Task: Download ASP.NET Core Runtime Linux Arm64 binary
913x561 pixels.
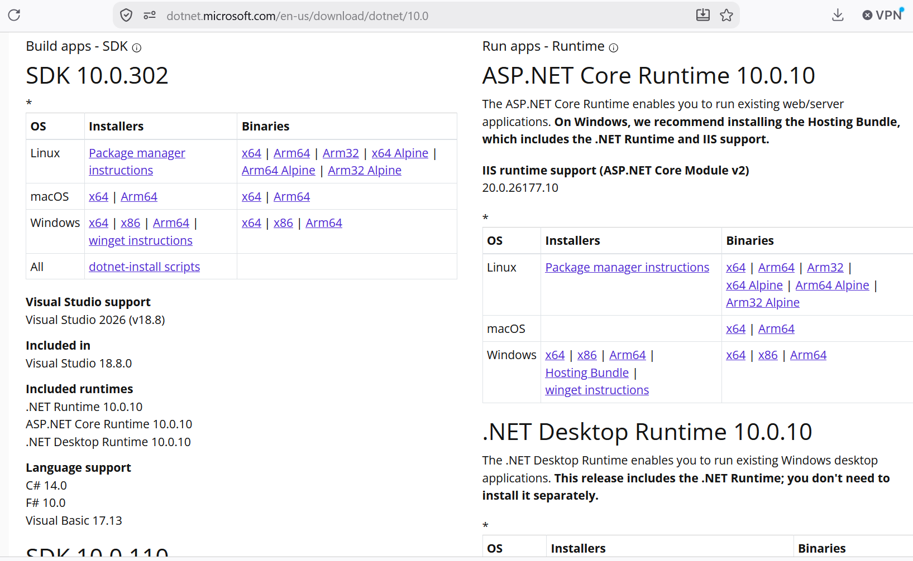Action: pos(776,268)
